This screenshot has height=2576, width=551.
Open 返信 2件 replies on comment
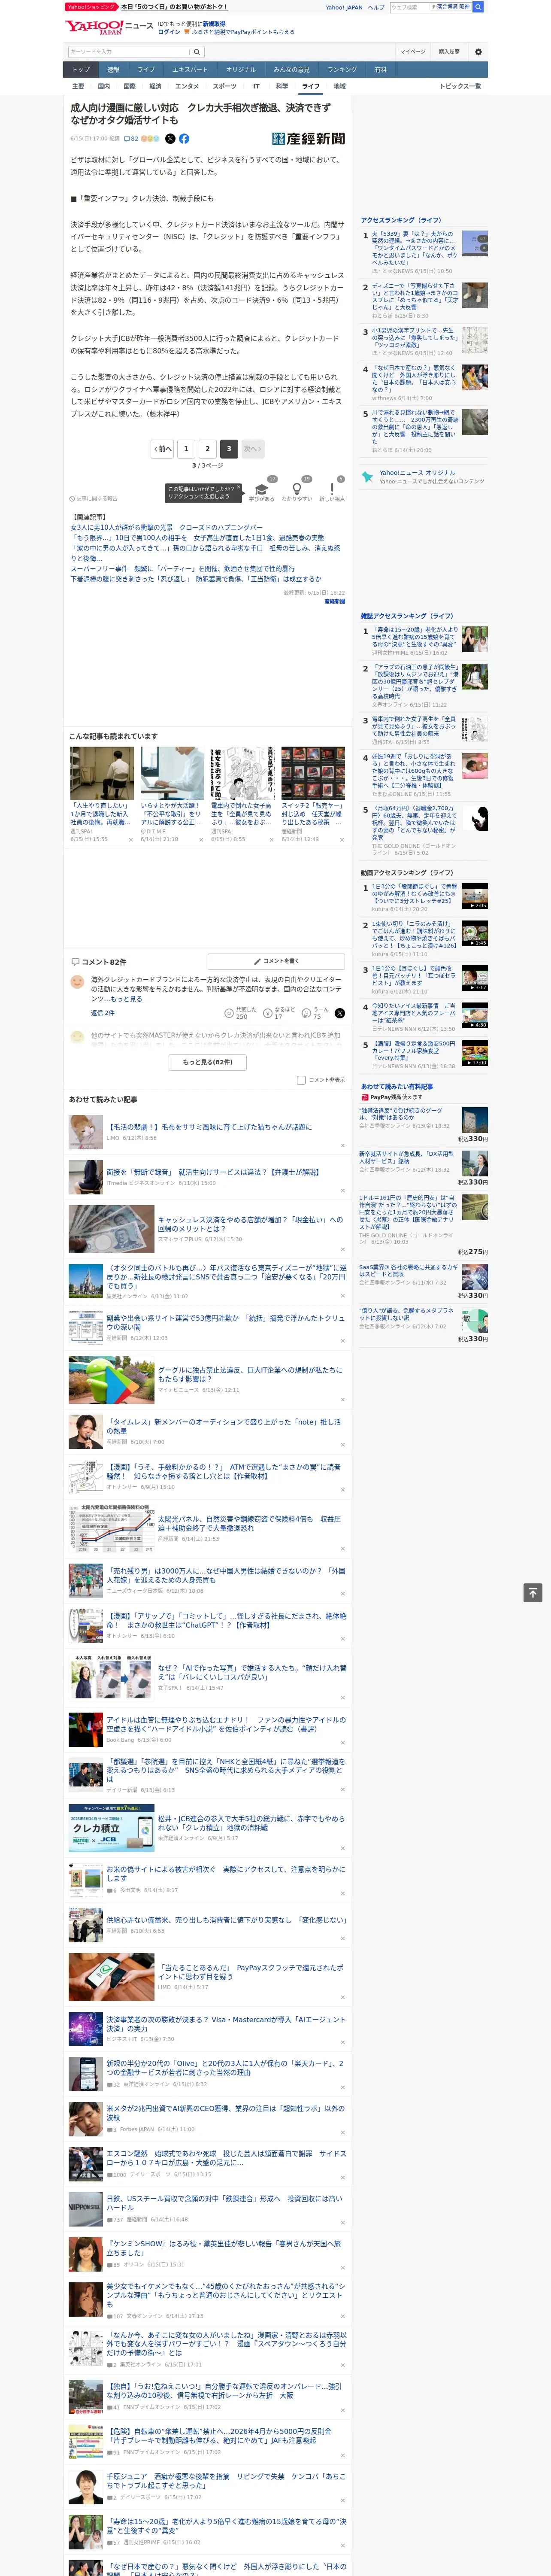tap(103, 1013)
